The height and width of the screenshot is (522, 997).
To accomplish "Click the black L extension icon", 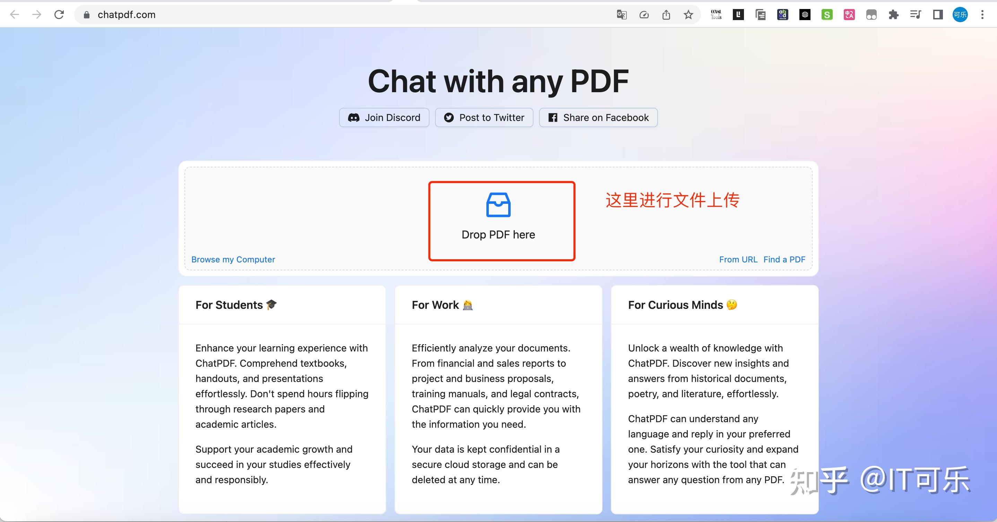I will tap(738, 15).
